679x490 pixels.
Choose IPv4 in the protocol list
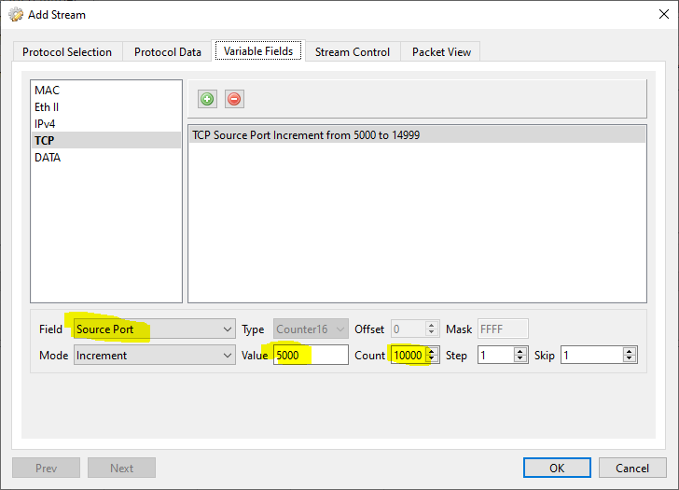click(x=106, y=124)
